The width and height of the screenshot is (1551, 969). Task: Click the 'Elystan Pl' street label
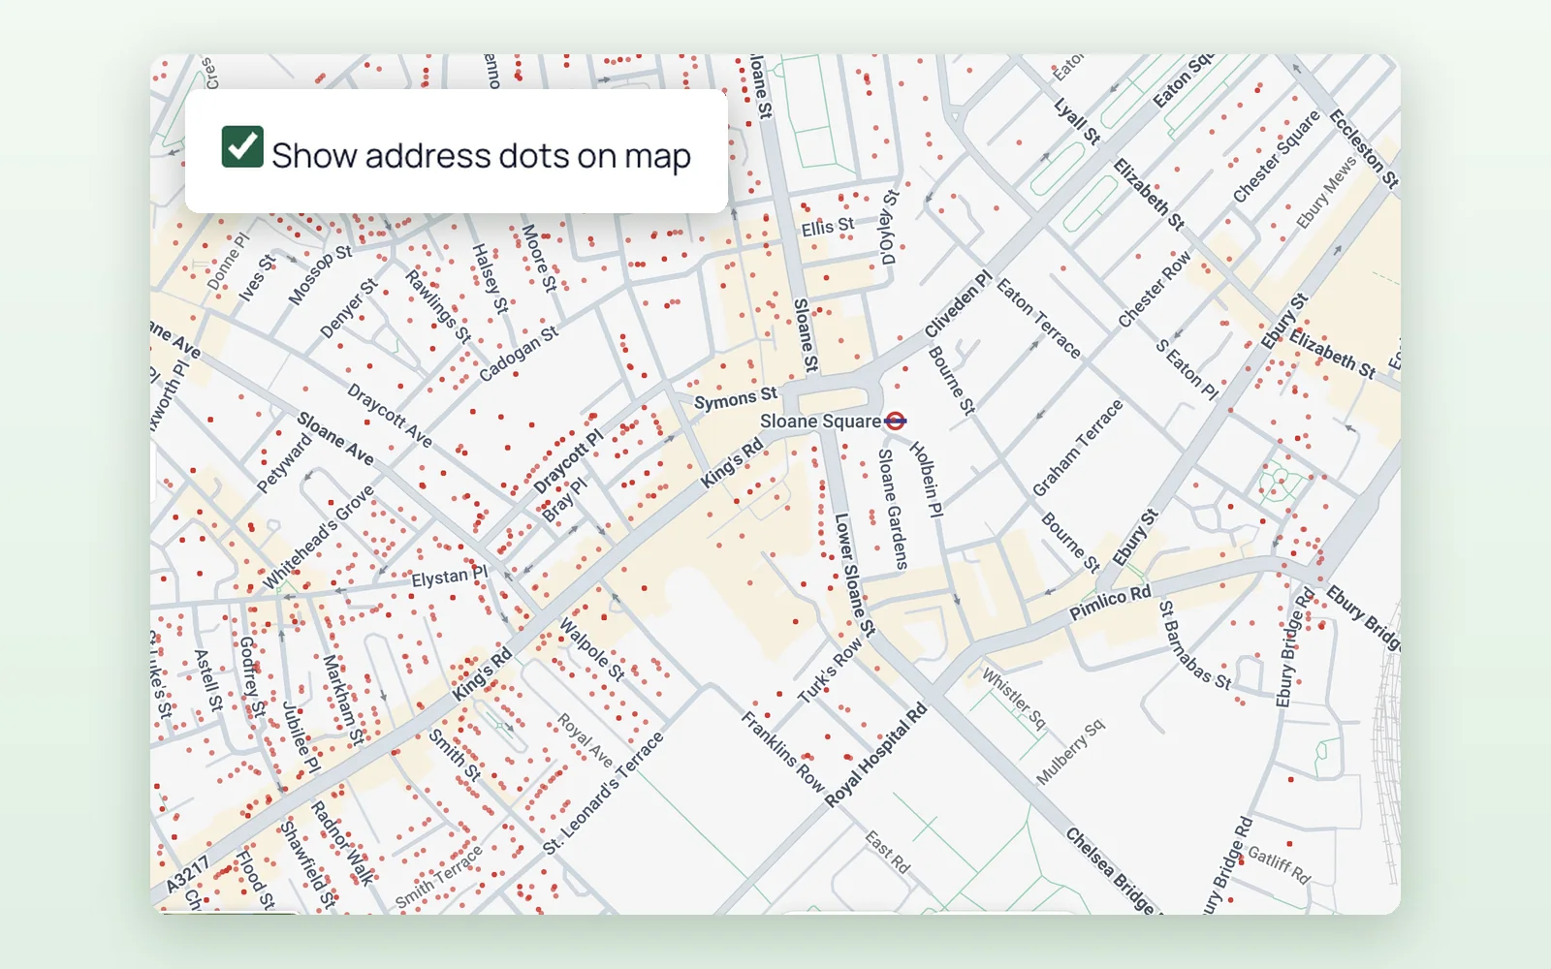450,577
